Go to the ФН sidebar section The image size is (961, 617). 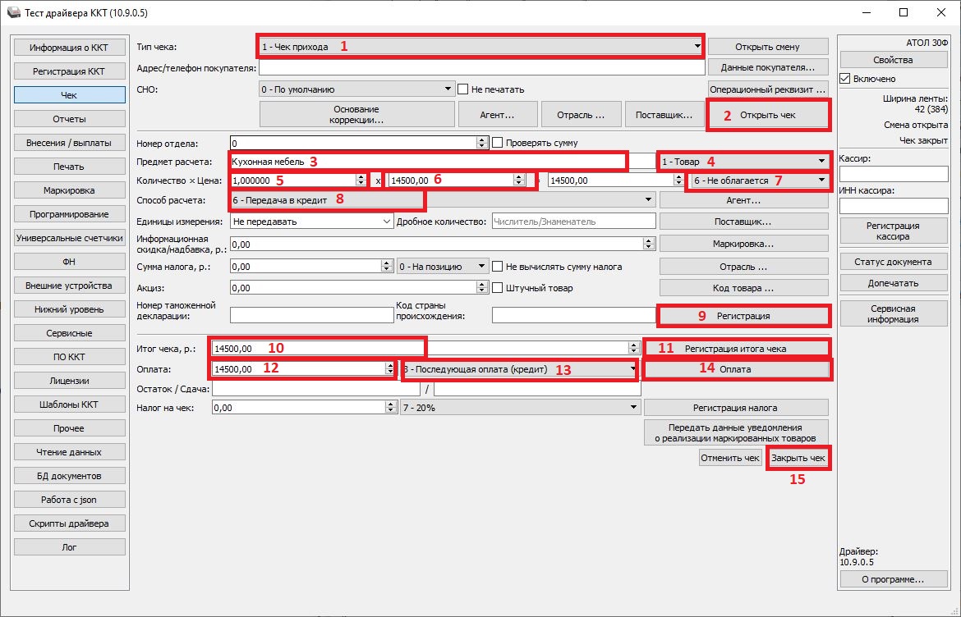coord(69,262)
